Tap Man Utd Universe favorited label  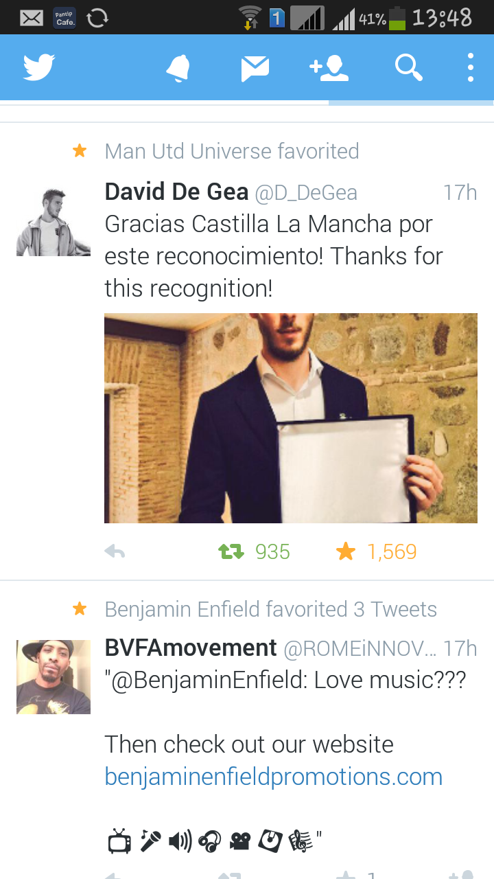[x=232, y=151]
